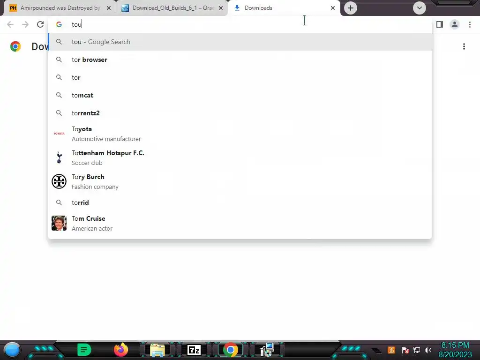Open the side panel icon
The width and height of the screenshot is (480, 360).
(x=440, y=24)
